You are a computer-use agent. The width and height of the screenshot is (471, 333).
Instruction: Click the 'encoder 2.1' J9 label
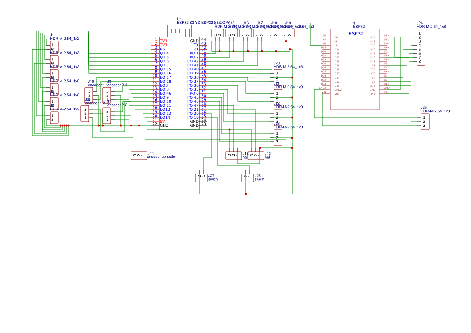click(117, 85)
